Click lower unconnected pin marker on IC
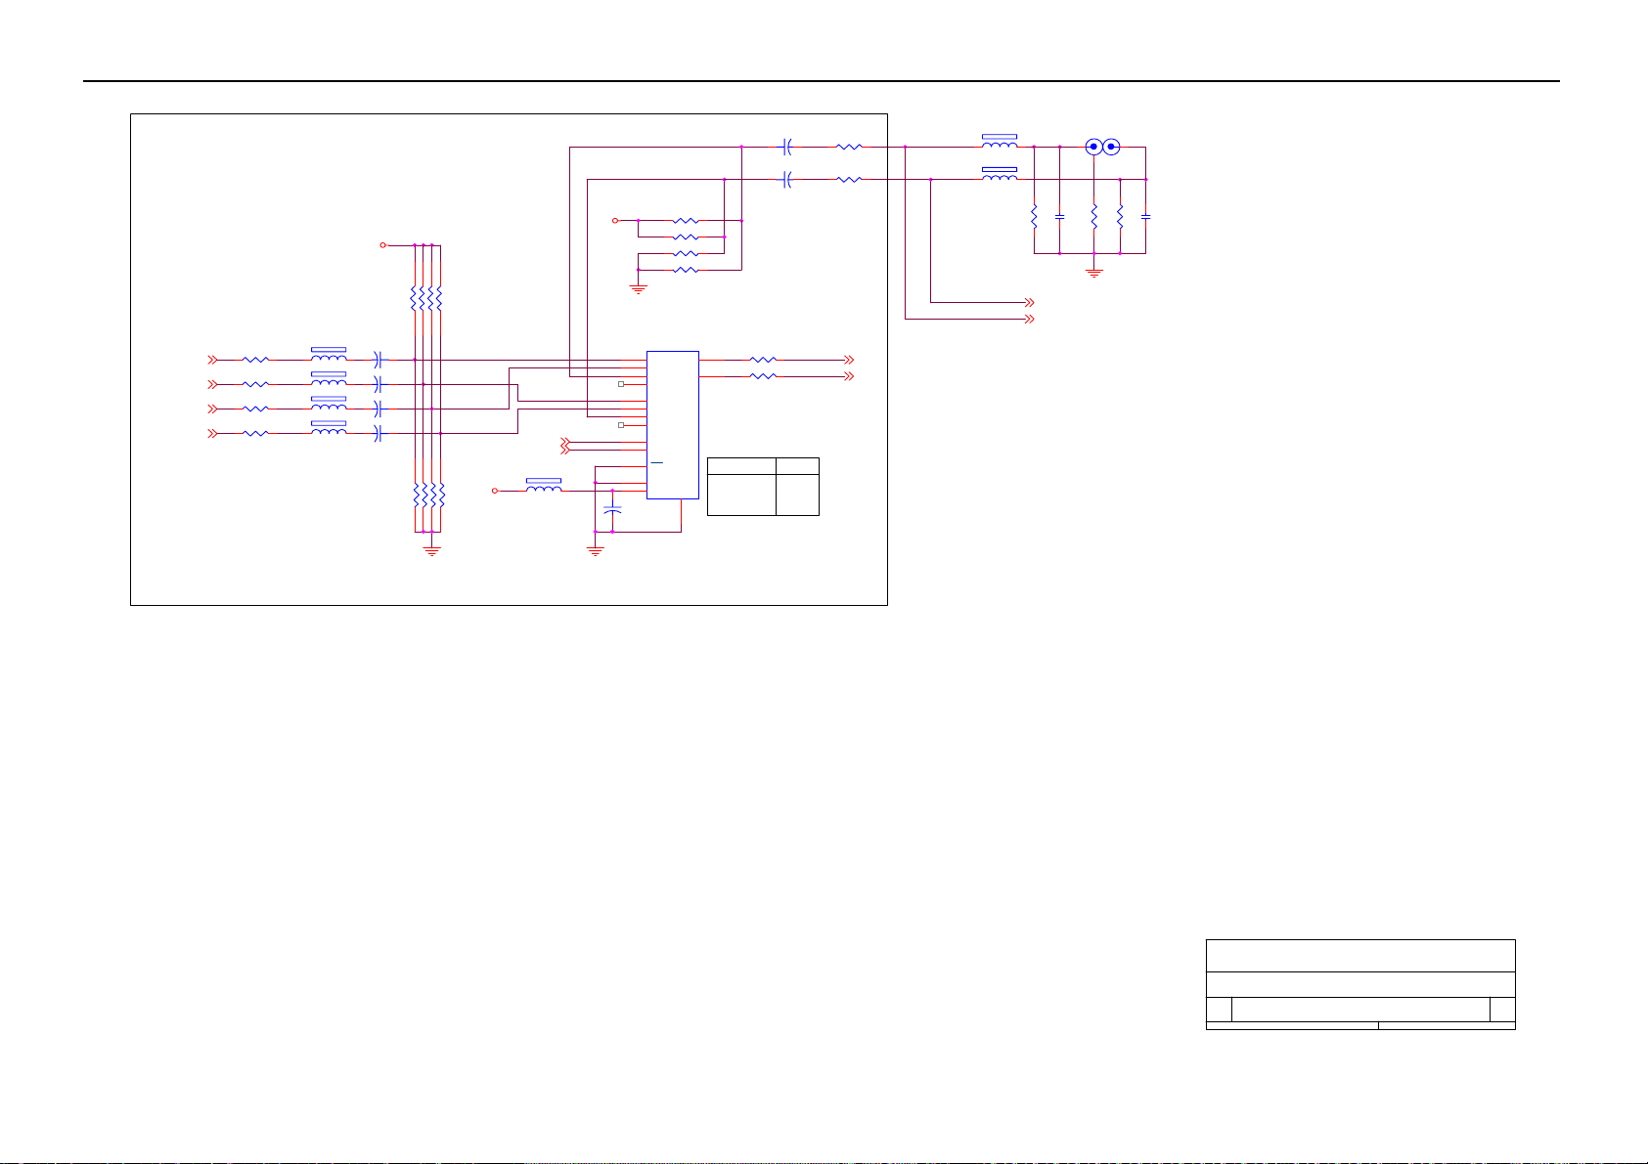 pyautogui.click(x=622, y=426)
